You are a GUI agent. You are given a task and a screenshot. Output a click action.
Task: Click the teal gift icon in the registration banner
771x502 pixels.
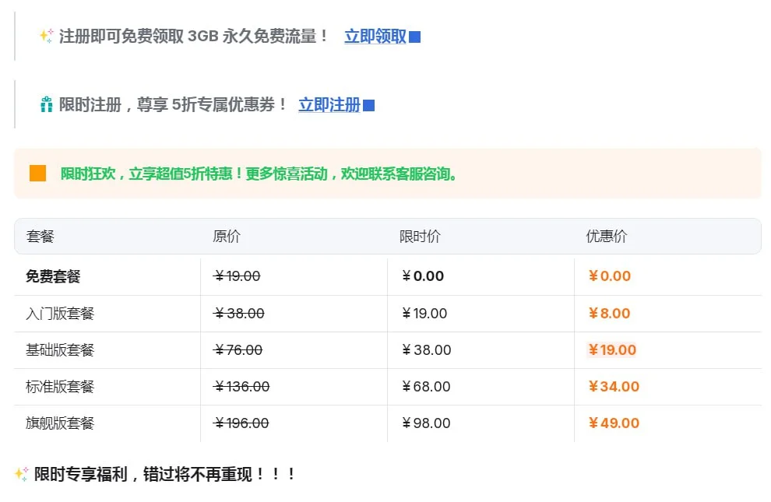pyautogui.click(x=46, y=104)
